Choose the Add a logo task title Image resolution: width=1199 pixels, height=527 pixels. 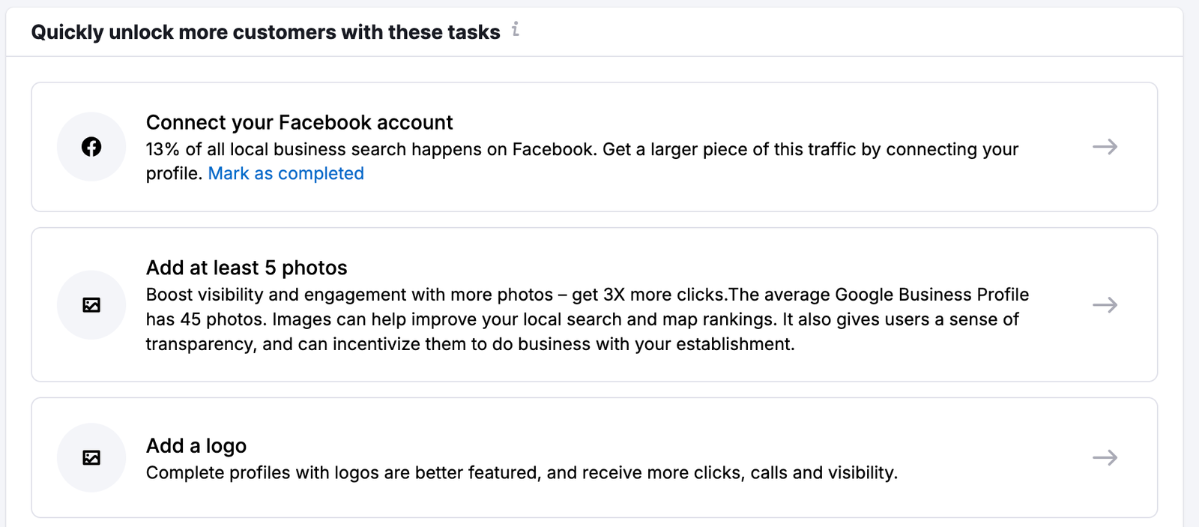[x=196, y=446]
